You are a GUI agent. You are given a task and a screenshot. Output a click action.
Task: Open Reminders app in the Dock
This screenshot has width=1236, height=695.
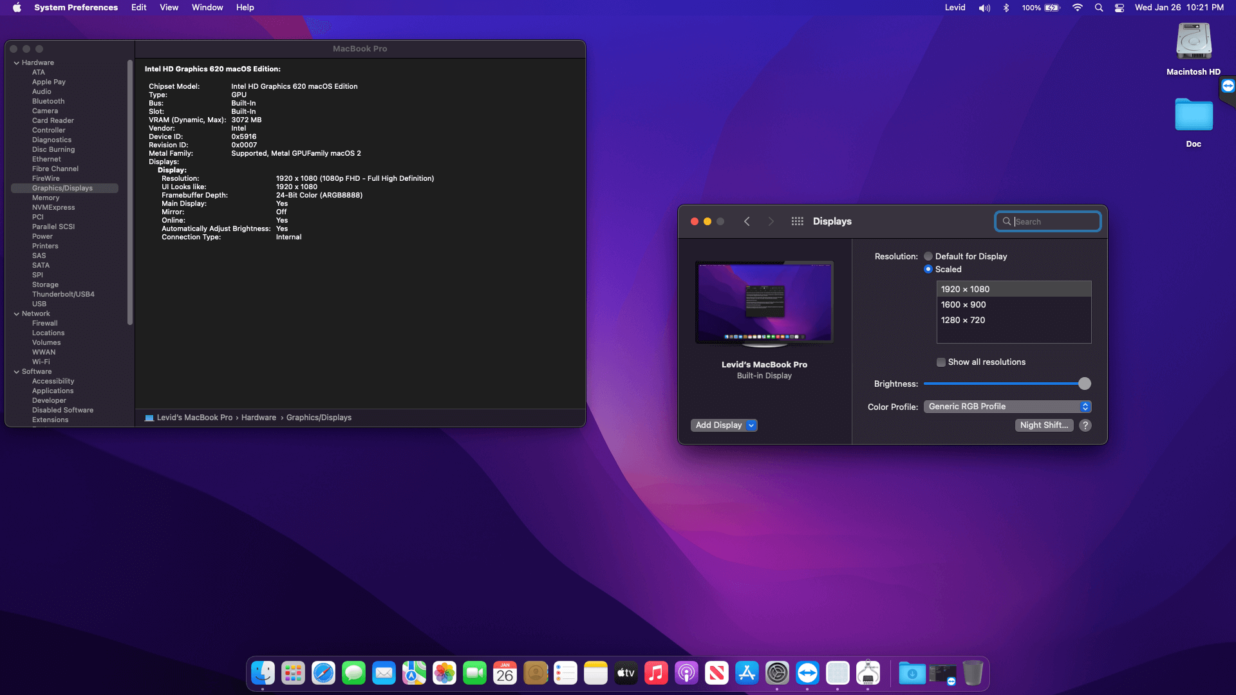point(565,673)
